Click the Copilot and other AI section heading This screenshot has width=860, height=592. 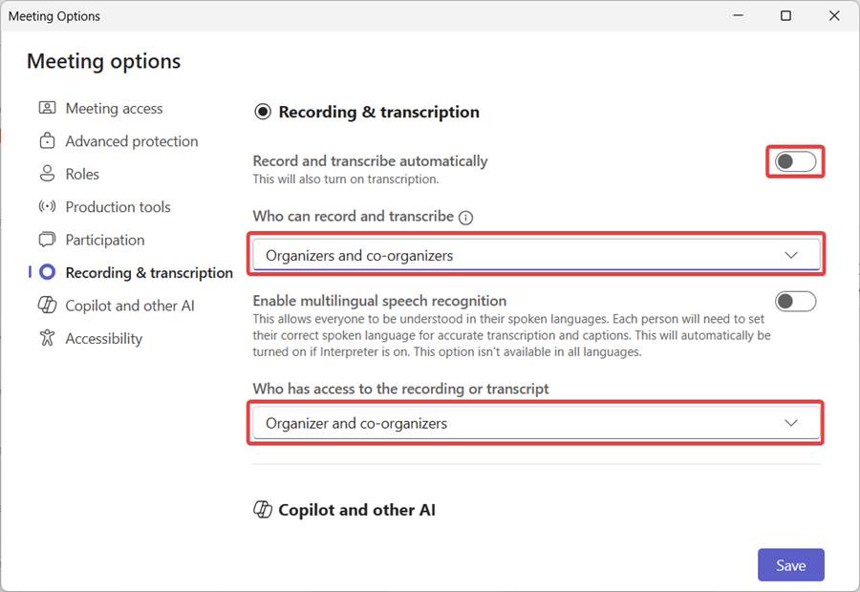pos(355,510)
